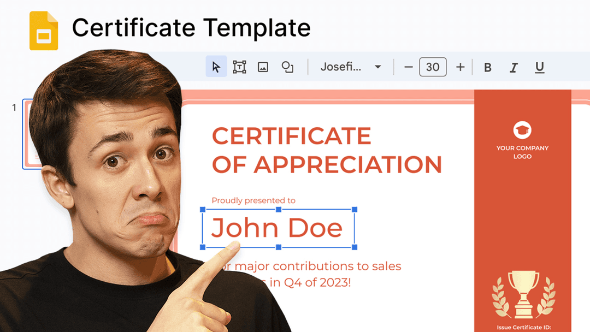The image size is (590, 332).
Task: Toggle Italic formatting
Action: click(x=514, y=67)
